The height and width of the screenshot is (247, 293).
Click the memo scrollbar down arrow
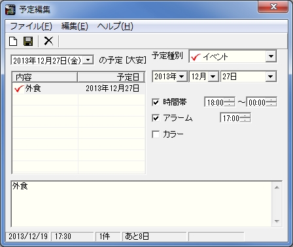[x=277, y=221]
